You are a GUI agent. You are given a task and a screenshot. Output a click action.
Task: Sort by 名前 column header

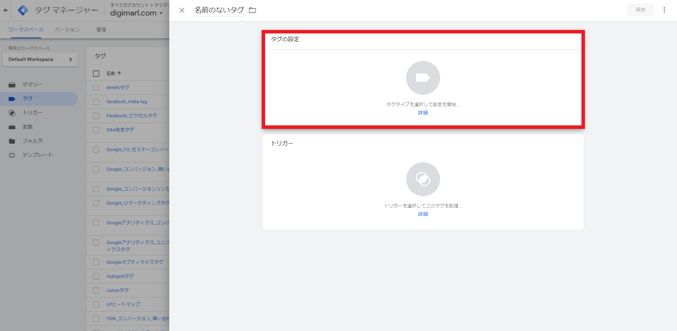coord(114,73)
